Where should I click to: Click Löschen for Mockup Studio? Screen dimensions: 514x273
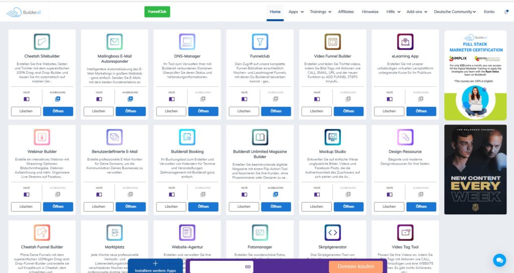click(x=316, y=206)
